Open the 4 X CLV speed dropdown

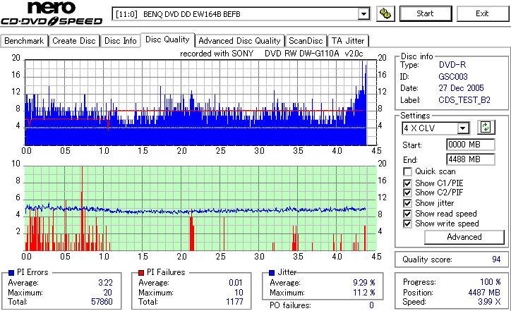tap(462, 128)
